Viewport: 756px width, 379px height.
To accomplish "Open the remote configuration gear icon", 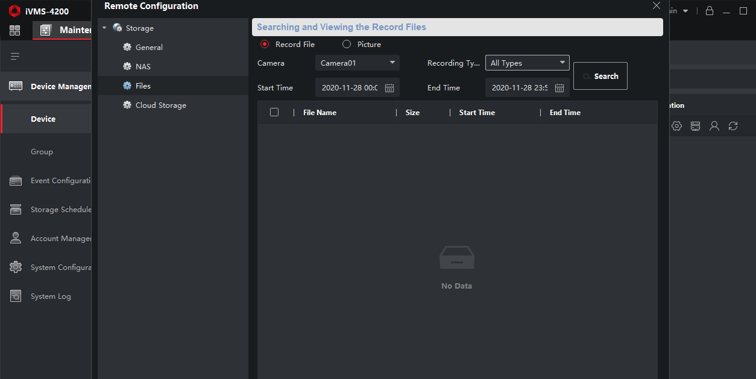I will tap(676, 126).
